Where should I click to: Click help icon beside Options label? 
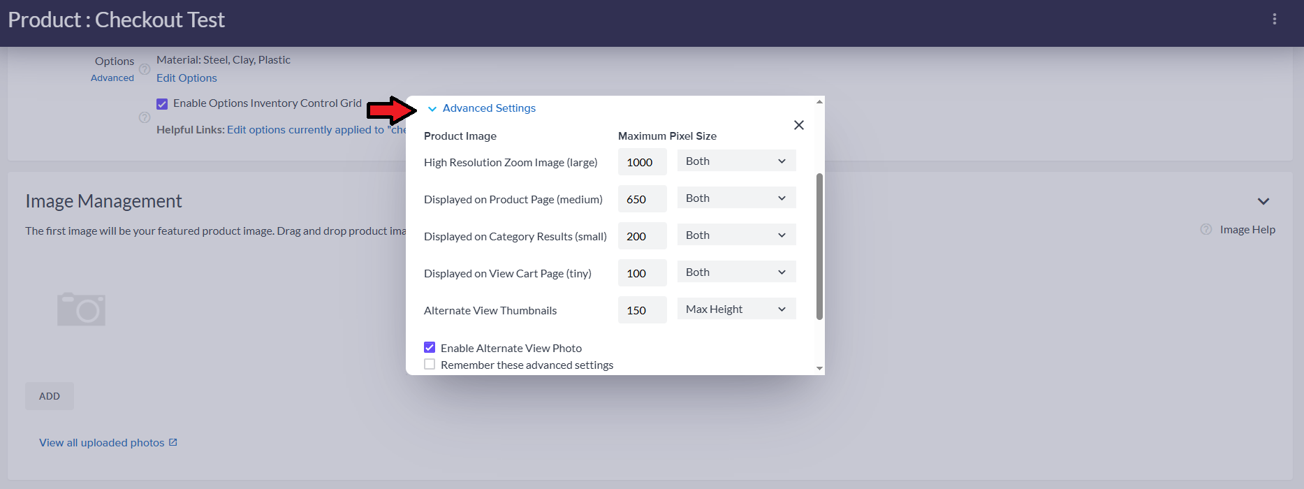(145, 69)
